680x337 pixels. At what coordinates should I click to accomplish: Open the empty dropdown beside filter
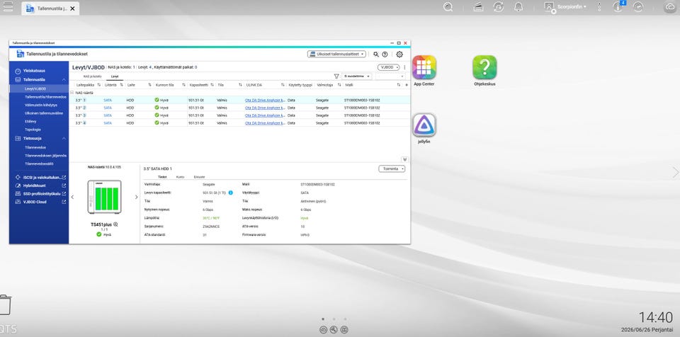tap(390, 76)
